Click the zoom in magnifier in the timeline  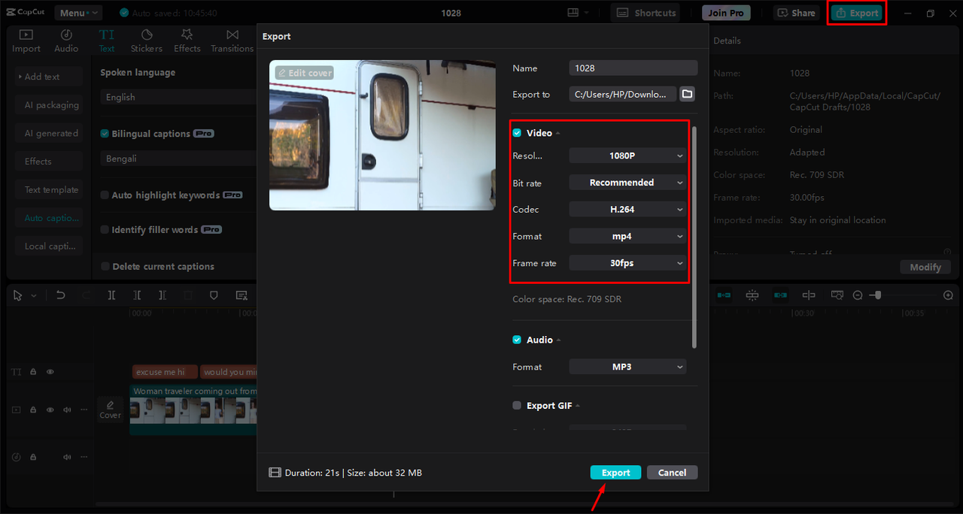coord(948,295)
